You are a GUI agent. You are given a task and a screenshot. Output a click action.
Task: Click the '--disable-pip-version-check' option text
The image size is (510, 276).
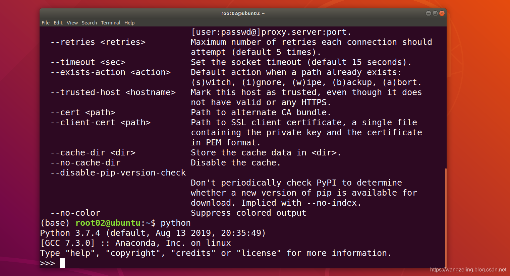118,173
